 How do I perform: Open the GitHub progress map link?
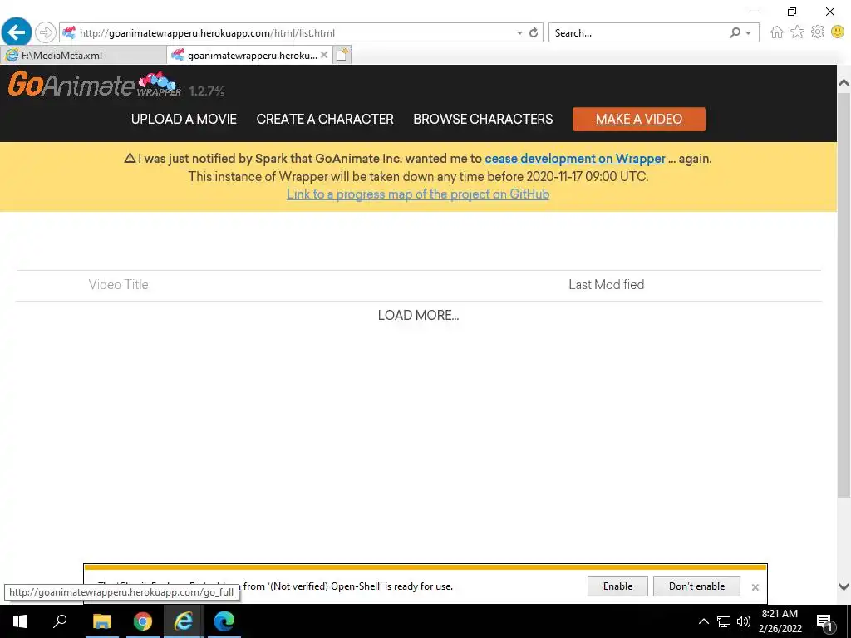click(x=418, y=194)
